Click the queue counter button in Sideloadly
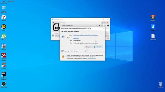This screenshot has height=92, width=165. click(x=103, y=23)
